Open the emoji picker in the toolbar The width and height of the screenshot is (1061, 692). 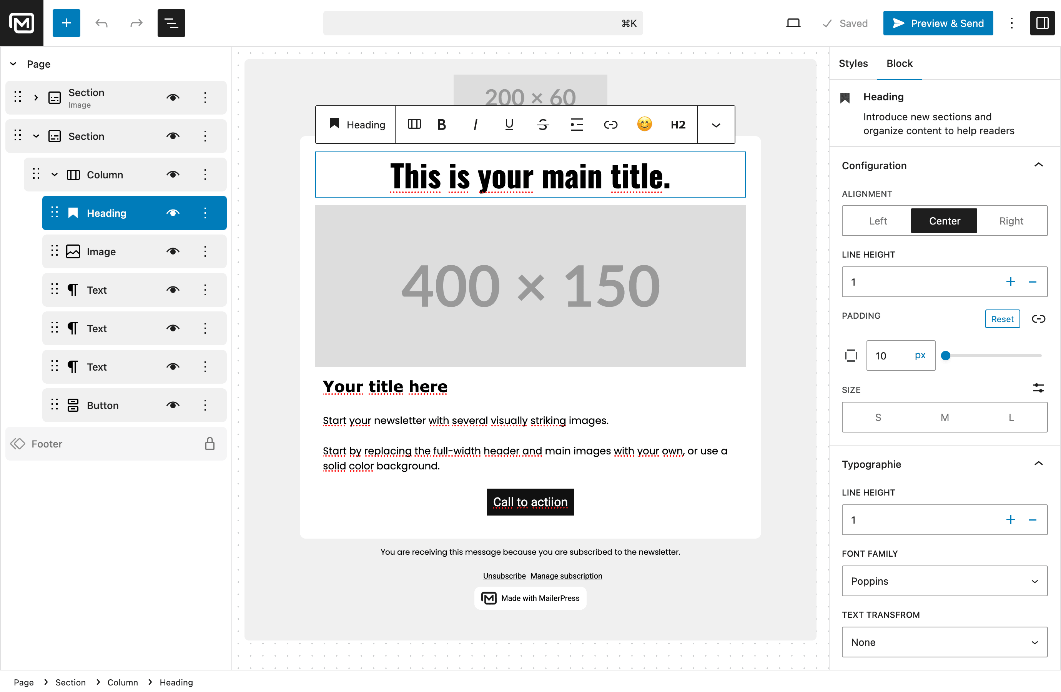point(644,125)
